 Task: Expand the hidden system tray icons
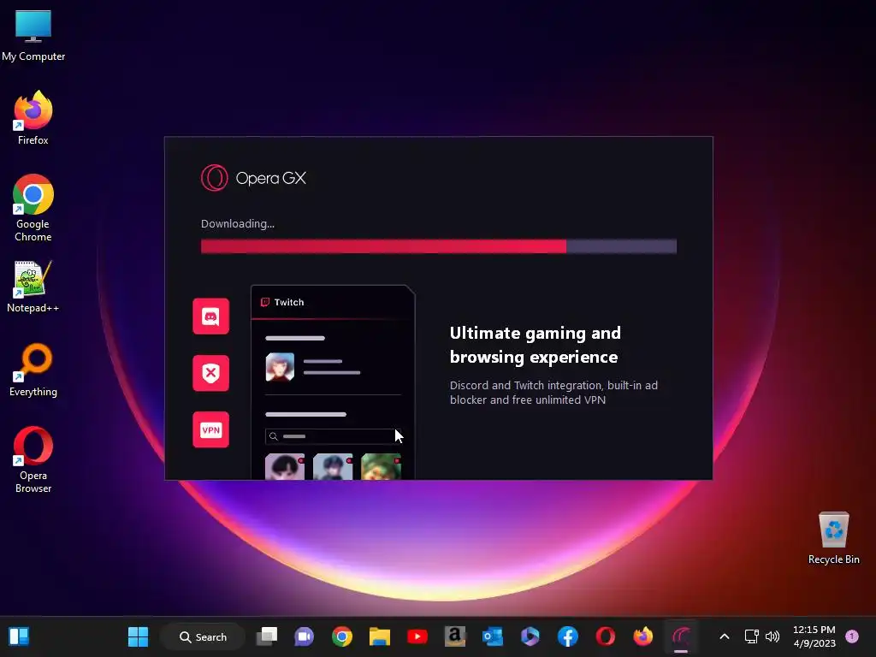pos(724,636)
